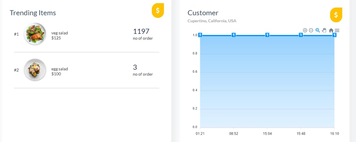This screenshot has width=356, height=142.
Task: Click the 1197 order count
Action: [x=141, y=31]
